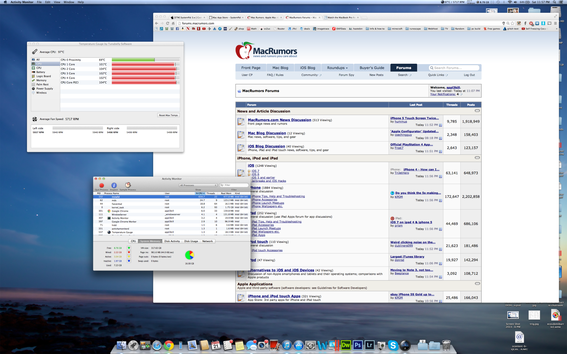Open Messages from the Dock
567x354 pixels.
[252, 345]
